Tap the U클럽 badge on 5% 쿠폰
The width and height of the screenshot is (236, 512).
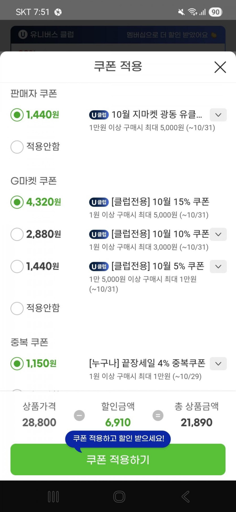(99, 266)
